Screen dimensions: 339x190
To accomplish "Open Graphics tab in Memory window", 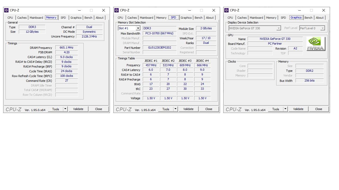I will coord(76,18).
